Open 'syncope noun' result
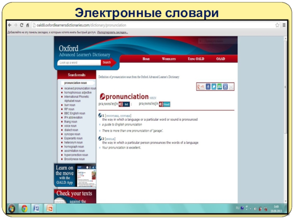This screenshot has height=220, width=294. pyautogui.click(x=72, y=134)
